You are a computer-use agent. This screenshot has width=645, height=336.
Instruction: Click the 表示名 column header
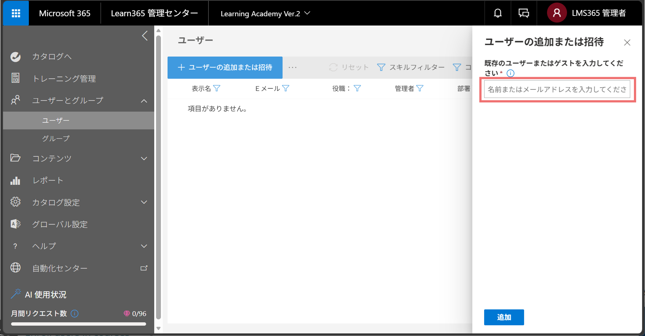coord(201,89)
